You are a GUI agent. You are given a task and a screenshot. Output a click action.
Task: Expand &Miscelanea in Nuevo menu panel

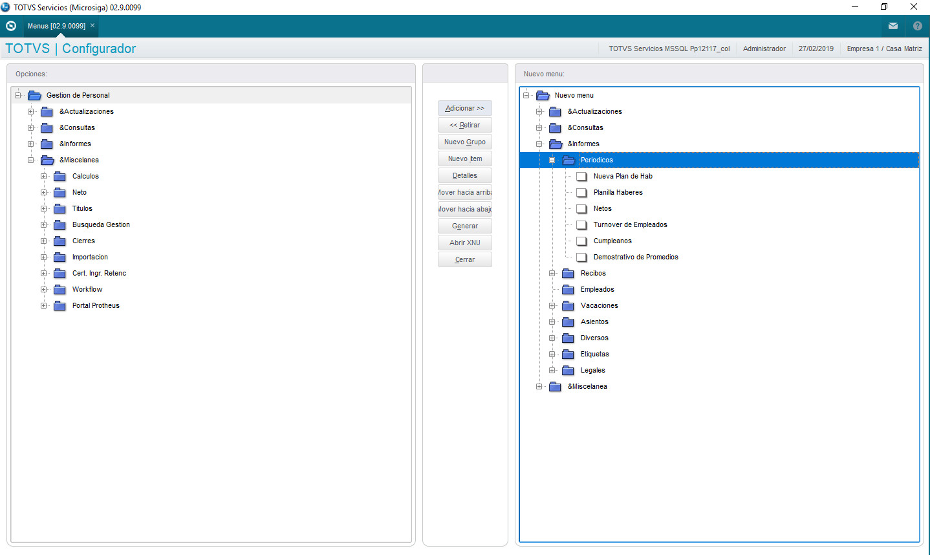539,386
